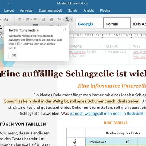146x146 pixels.
Task: Open the Schutz tab
Action: click(x=73, y=10)
